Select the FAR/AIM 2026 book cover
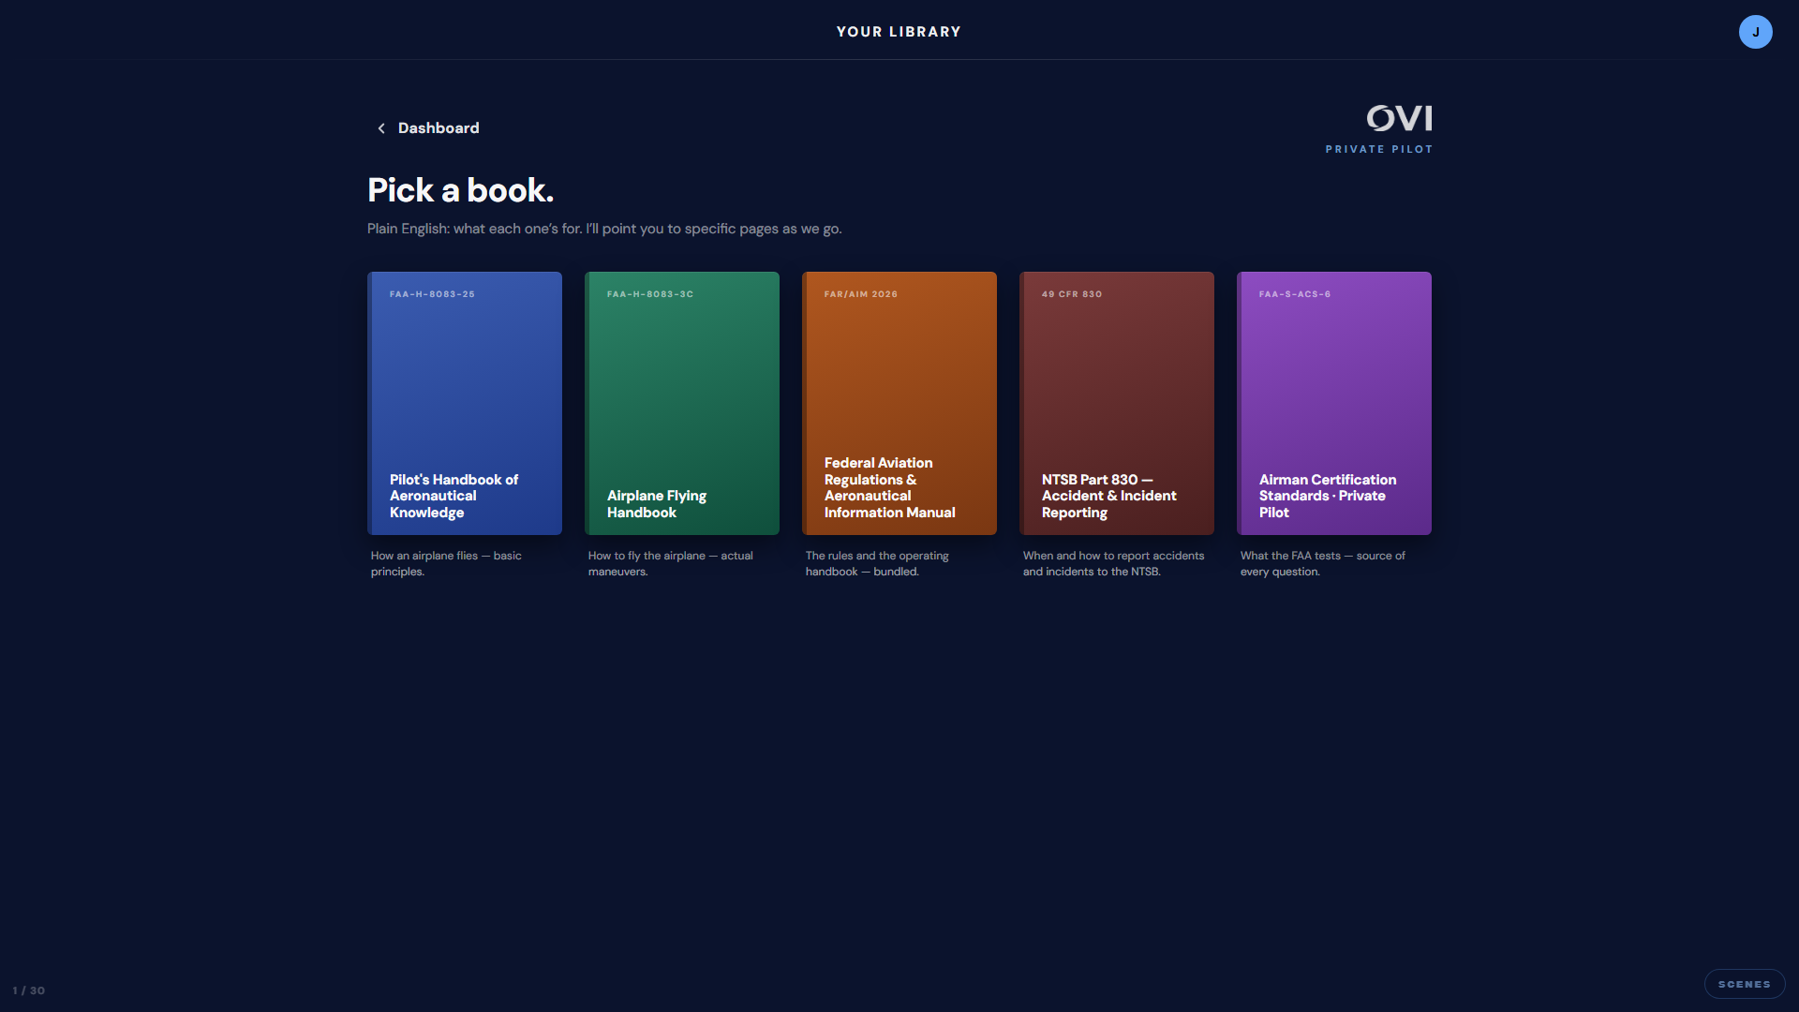 pos(899,403)
